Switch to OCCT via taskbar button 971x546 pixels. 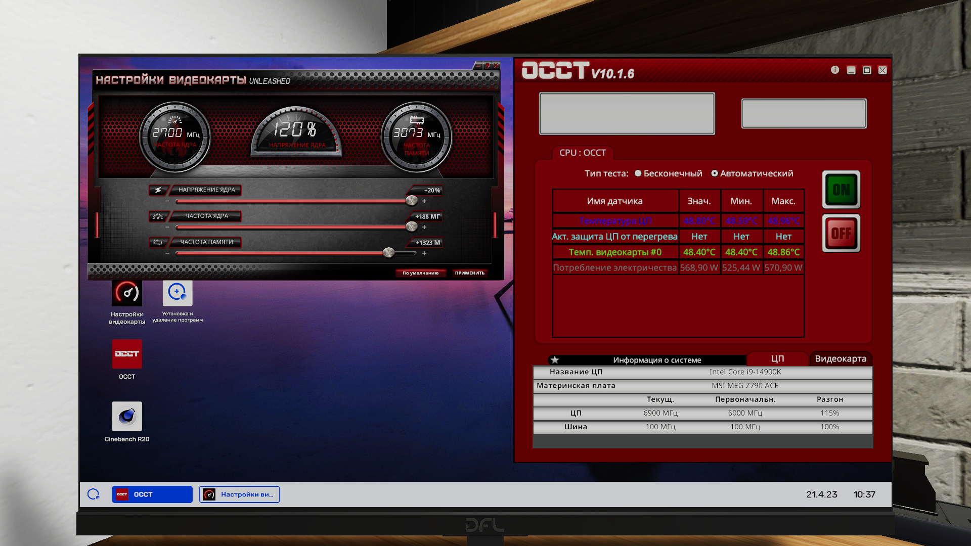152,494
